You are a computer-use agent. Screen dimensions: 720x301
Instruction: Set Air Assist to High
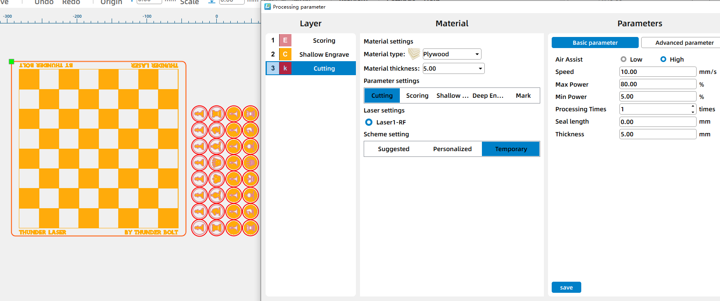click(x=663, y=59)
